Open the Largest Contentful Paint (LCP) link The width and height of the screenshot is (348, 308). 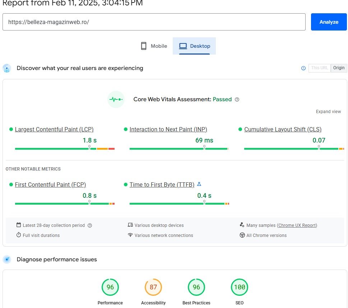tap(54, 129)
